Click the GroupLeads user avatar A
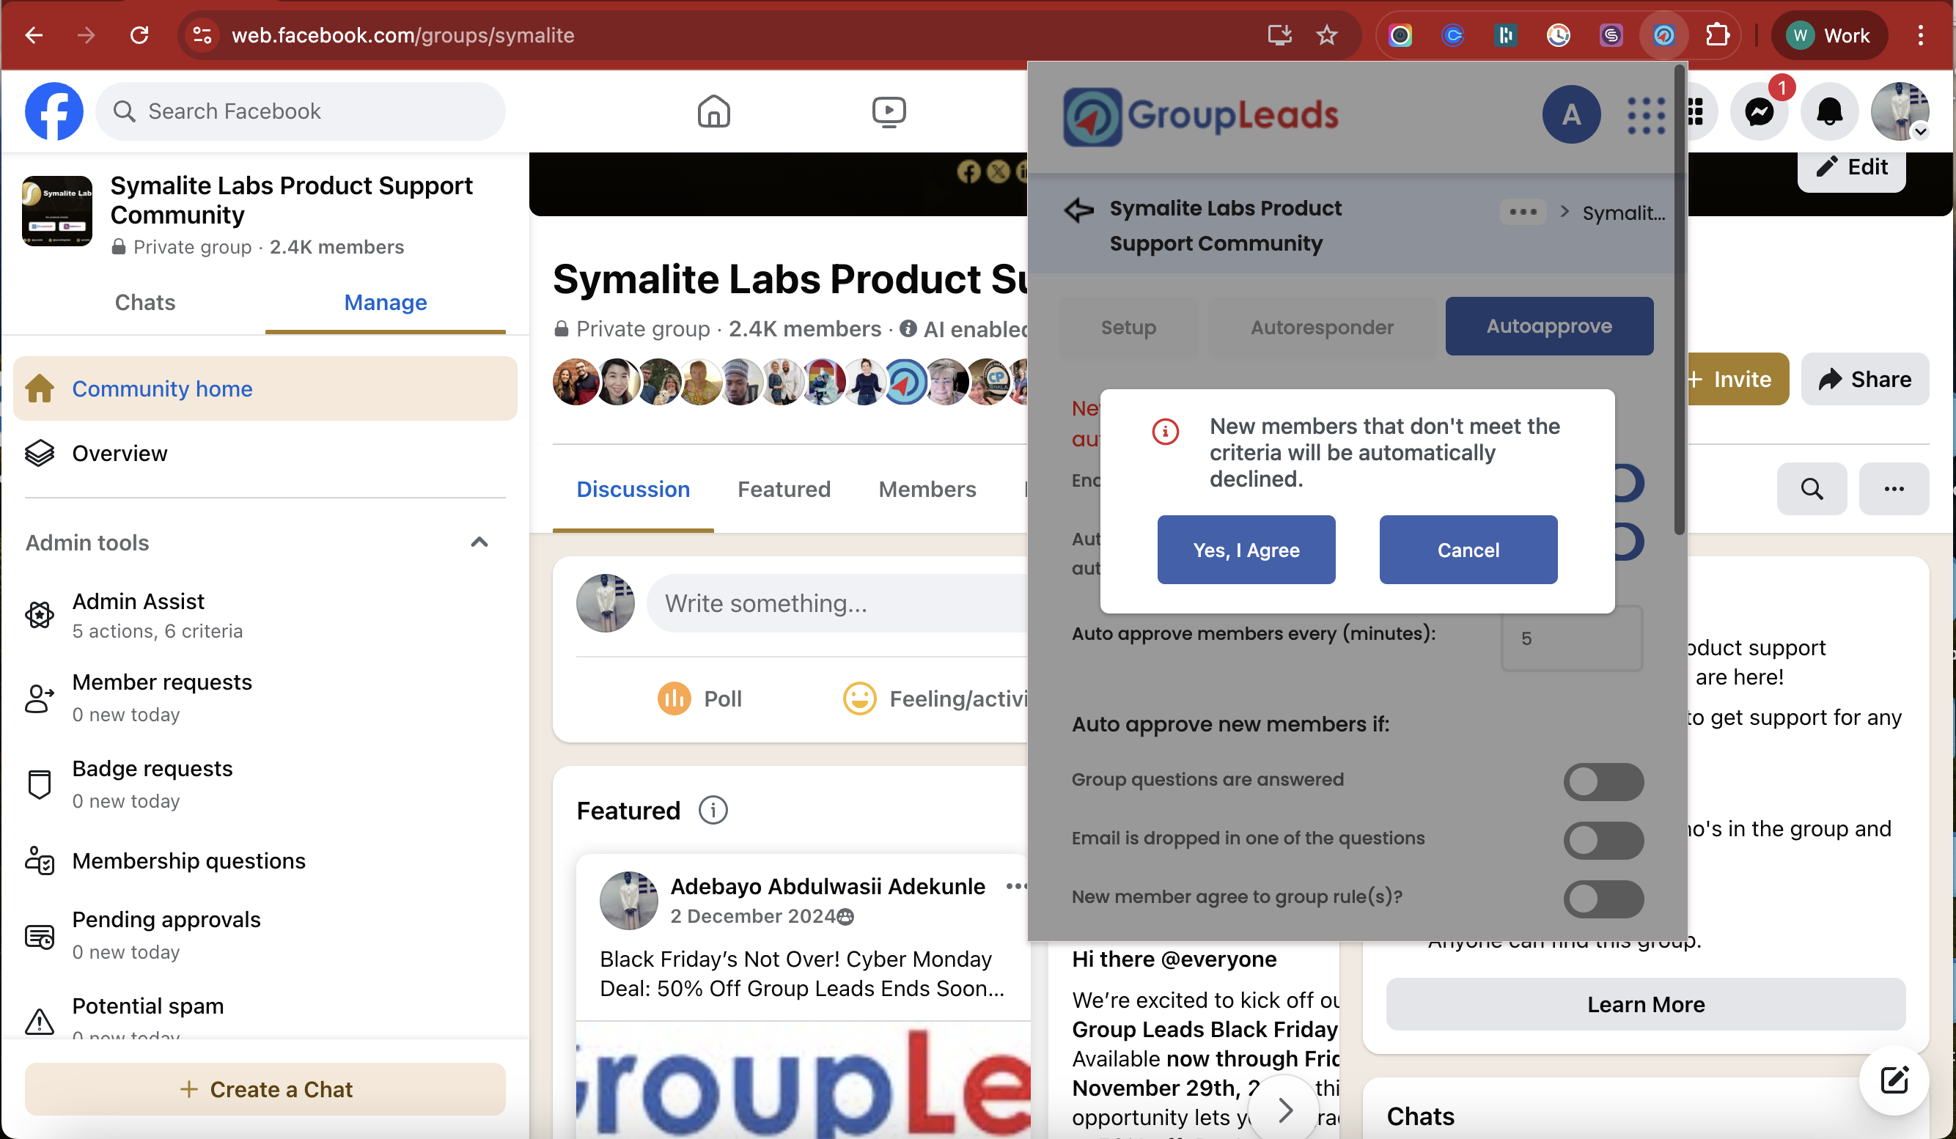Screen dimensions: 1956x1139 1571,115
